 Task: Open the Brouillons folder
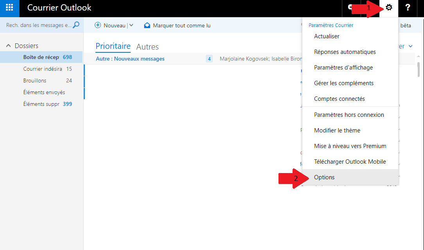[x=35, y=80]
